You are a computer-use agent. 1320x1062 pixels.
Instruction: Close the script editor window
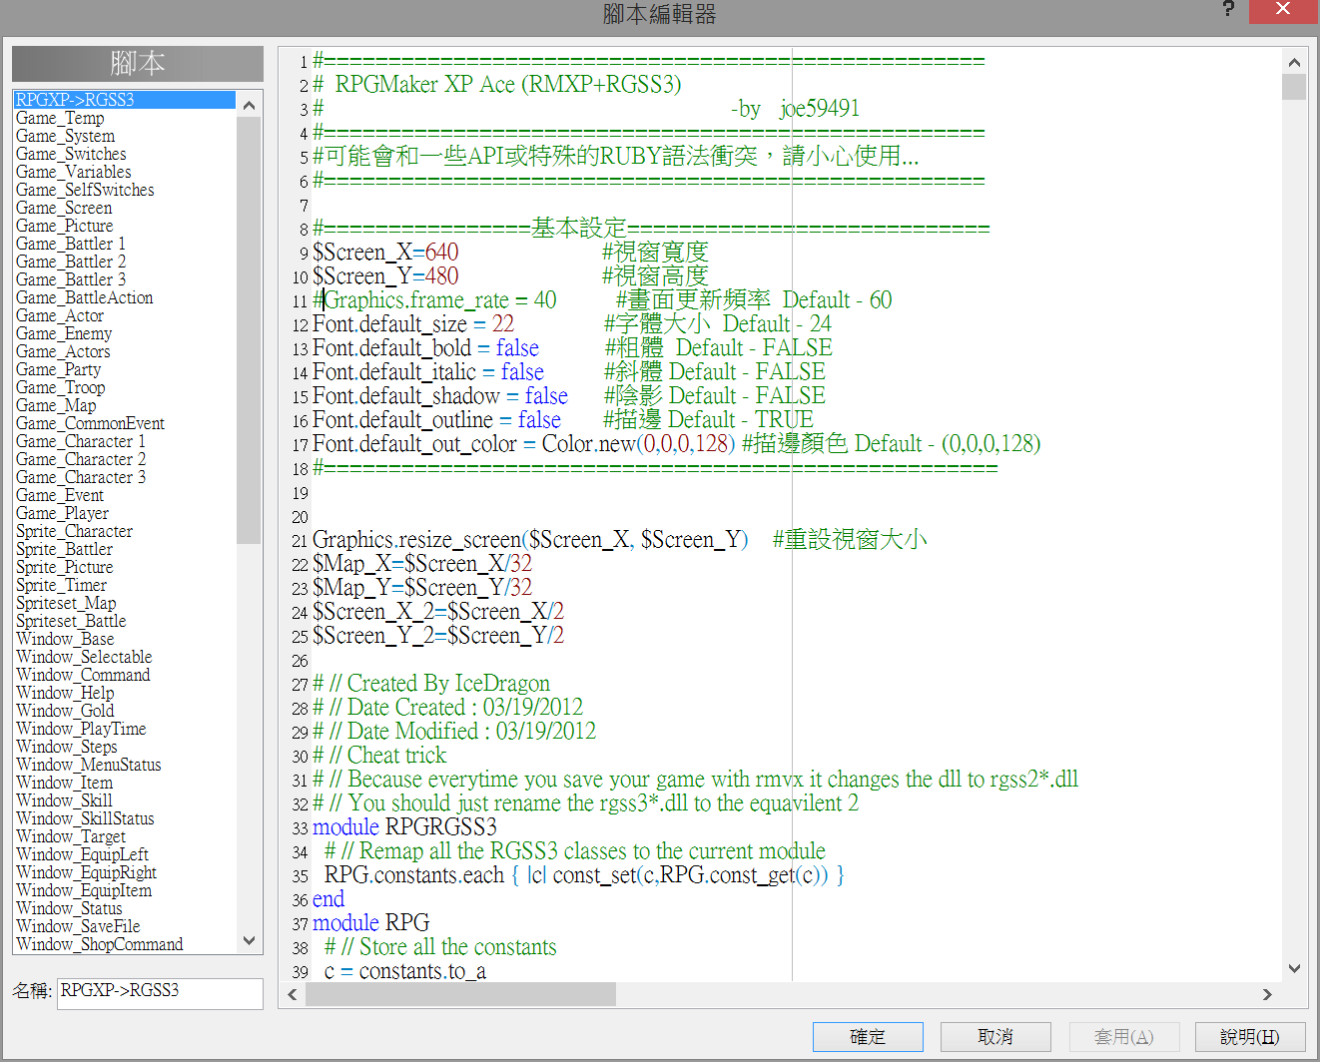click(1283, 10)
